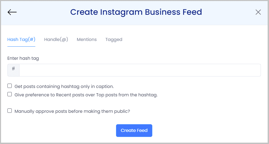Select the Mentions tab

87,39
